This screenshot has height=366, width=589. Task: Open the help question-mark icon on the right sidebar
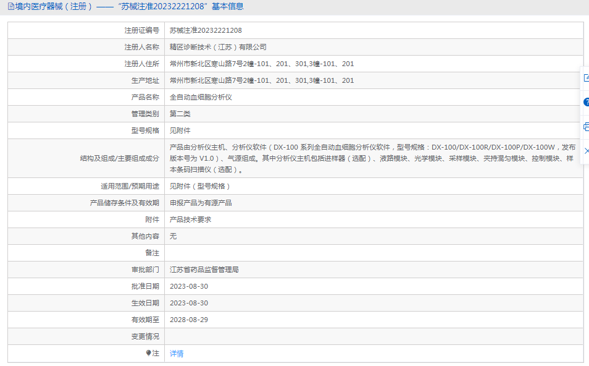(x=586, y=102)
